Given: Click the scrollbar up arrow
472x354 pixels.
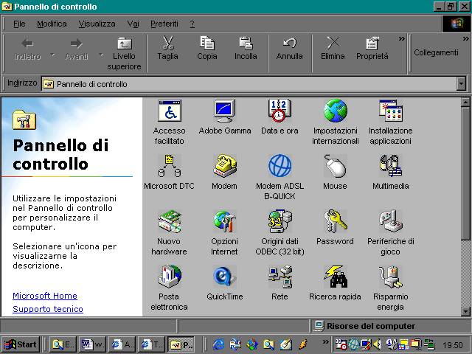Looking at the screenshot, I should click(x=465, y=103).
